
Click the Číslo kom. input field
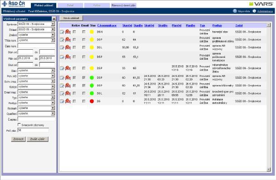tap(36, 46)
